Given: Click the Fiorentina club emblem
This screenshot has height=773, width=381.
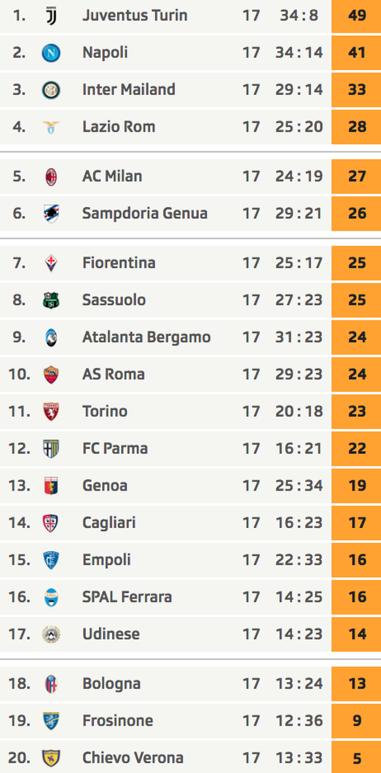Looking at the screenshot, I should (51, 263).
